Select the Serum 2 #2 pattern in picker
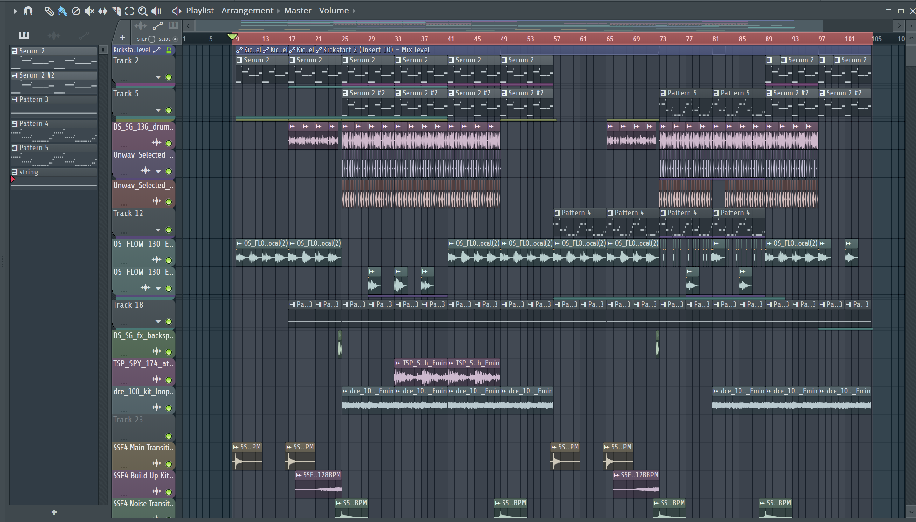The image size is (916, 522). coord(54,82)
